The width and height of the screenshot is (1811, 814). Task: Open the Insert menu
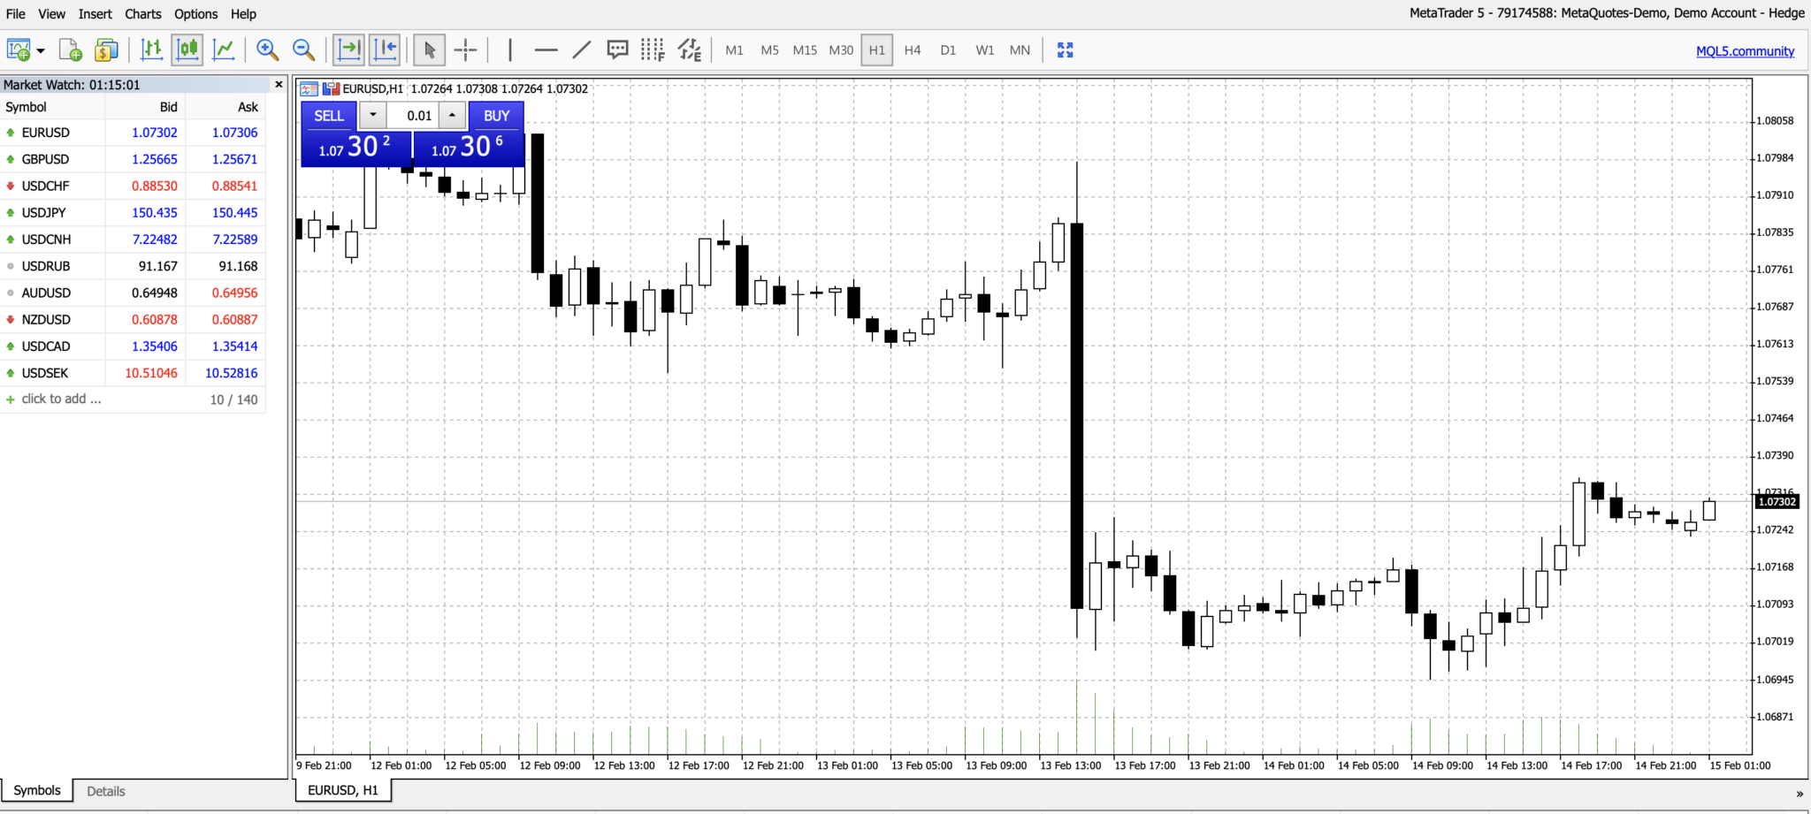95,14
